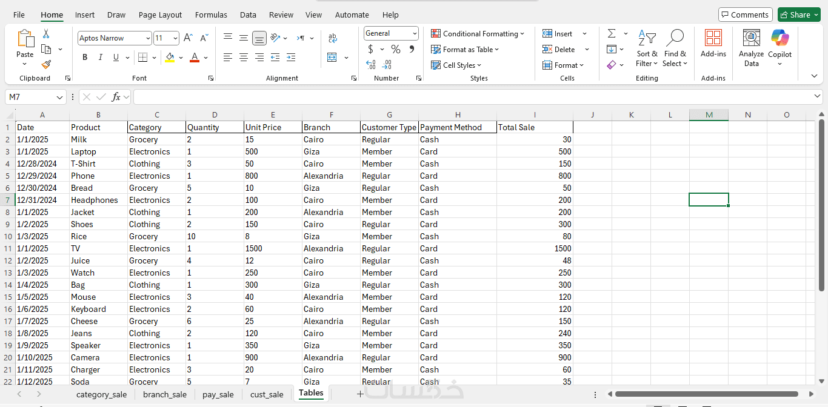Toggle Bold formatting
Image resolution: width=828 pixels, height=407 pixels.
coord(85,58)
